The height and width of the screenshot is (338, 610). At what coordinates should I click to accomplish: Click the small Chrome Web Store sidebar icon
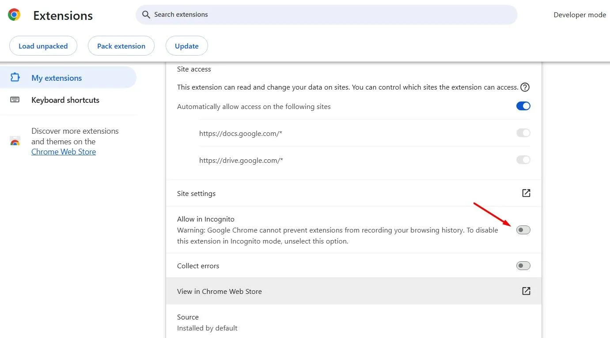coord(15,141)
